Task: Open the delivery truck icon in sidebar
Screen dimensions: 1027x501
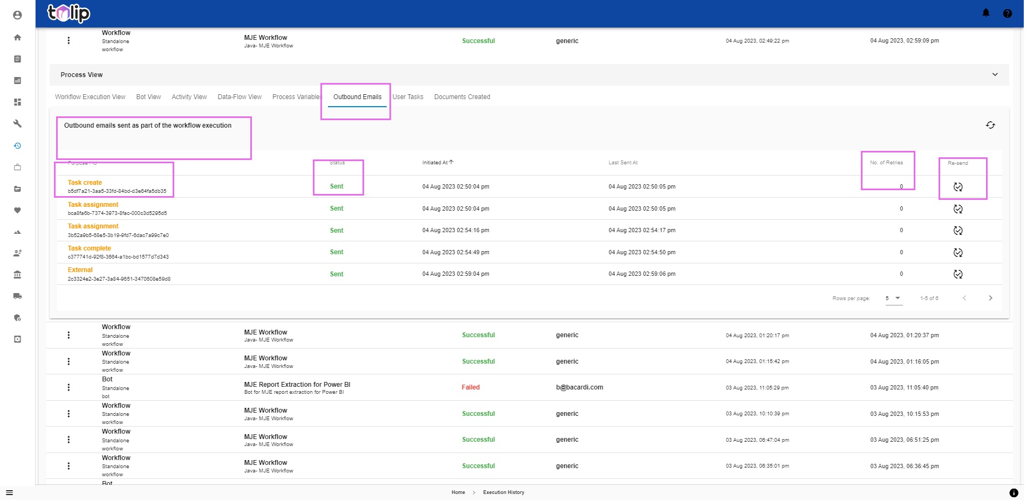Action: click(x=17, y=296)
